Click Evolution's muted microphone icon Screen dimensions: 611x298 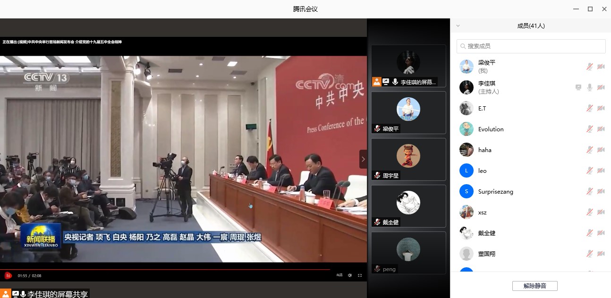tap(589, 129)
